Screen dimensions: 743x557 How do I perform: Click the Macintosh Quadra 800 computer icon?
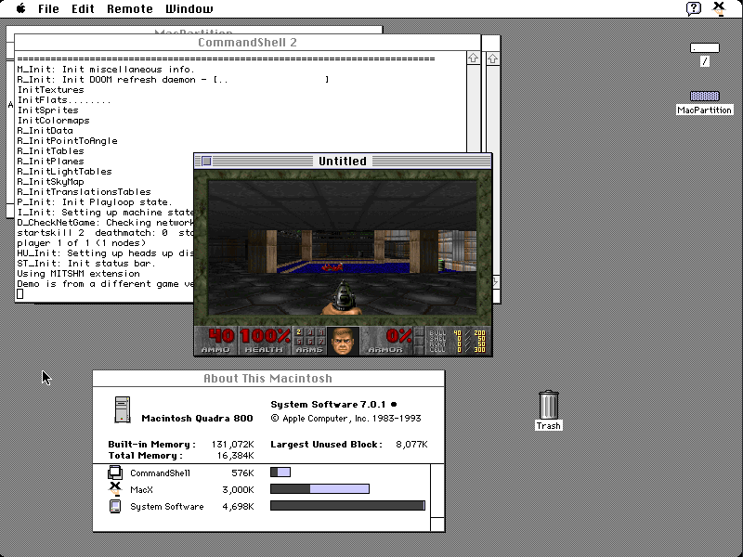[x=123, y=409]
